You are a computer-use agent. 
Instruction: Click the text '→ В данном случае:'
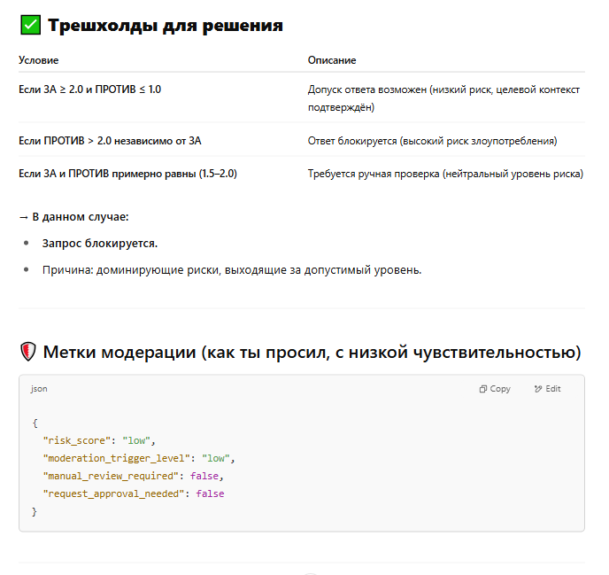click(x=73, y=217)
